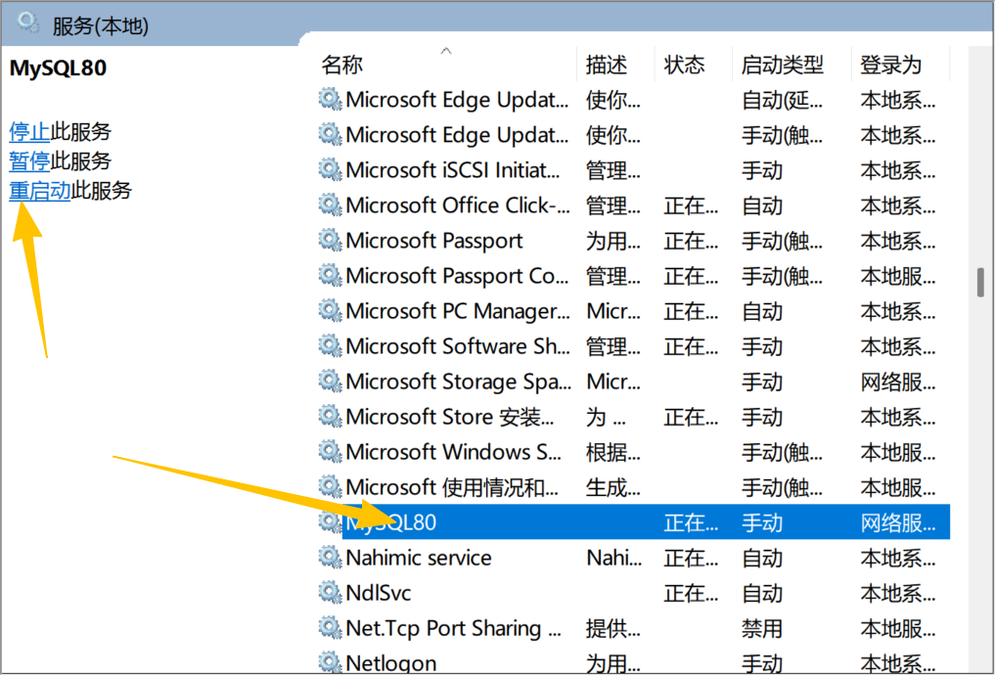This screenshot has width=995, height=675.
Task: Click 手动 startup type in MySQL80 row
Action: coord(761,522)
